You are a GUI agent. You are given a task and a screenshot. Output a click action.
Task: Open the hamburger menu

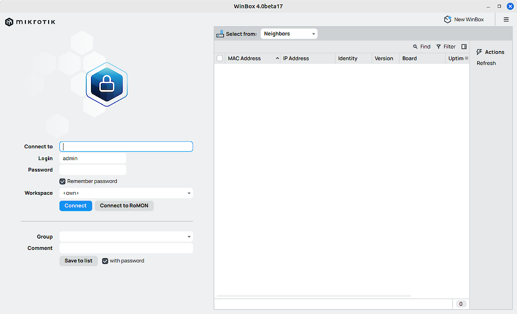pyautogui.click(x=506, y=20)
